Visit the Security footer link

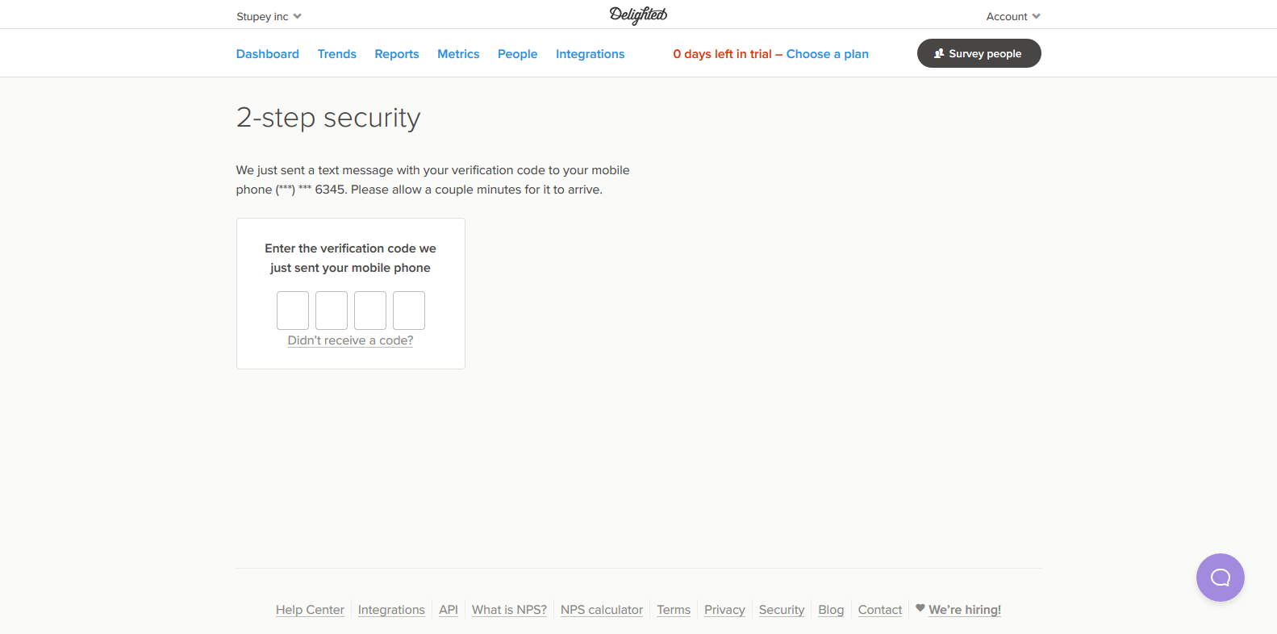point(782,610)
